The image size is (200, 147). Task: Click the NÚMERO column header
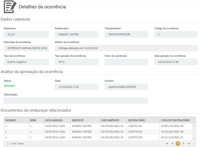click(x=16, y=120)
